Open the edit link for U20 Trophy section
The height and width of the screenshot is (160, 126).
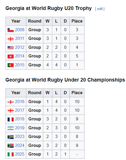pyautogui.click(x=100, y=9)
